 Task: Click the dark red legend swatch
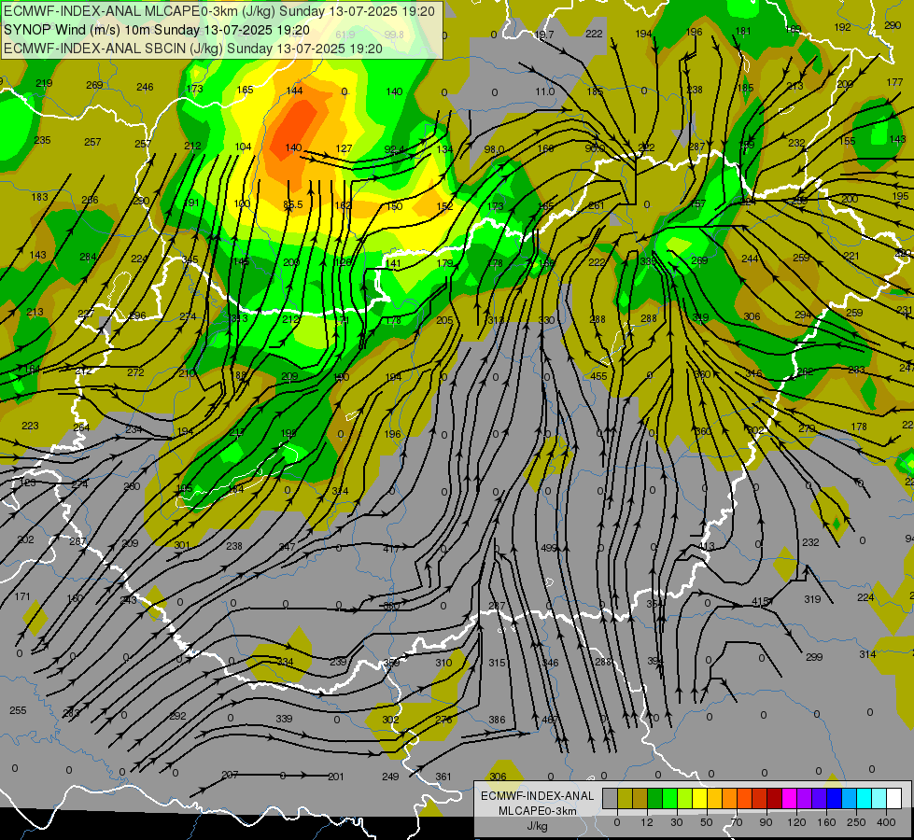click(775, 798)
